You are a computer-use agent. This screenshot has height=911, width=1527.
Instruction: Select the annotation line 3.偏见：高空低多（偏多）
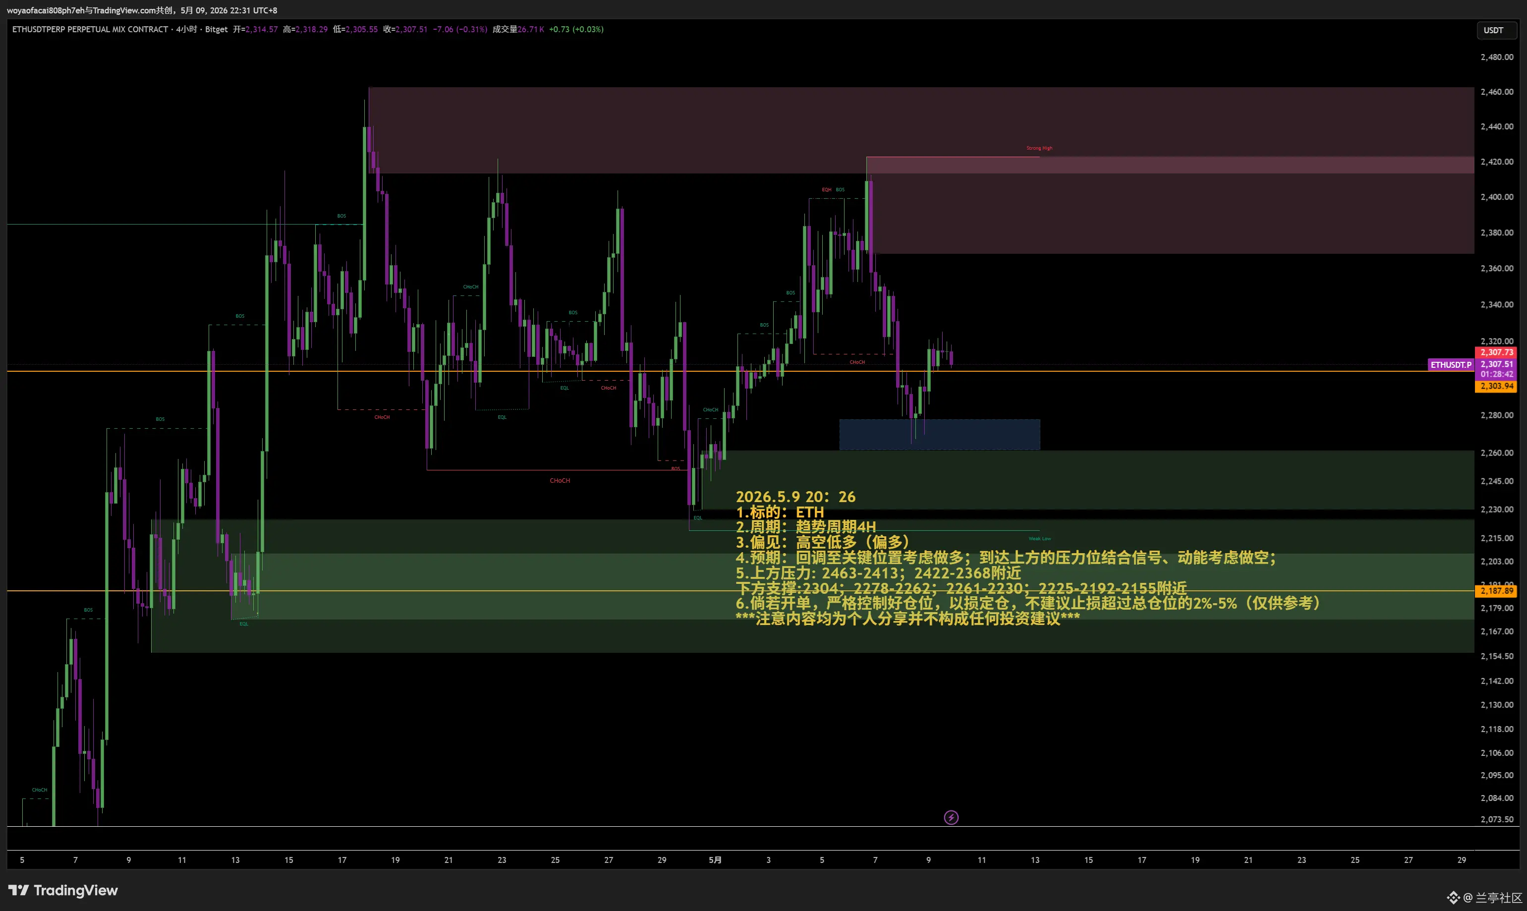[822, 542]
